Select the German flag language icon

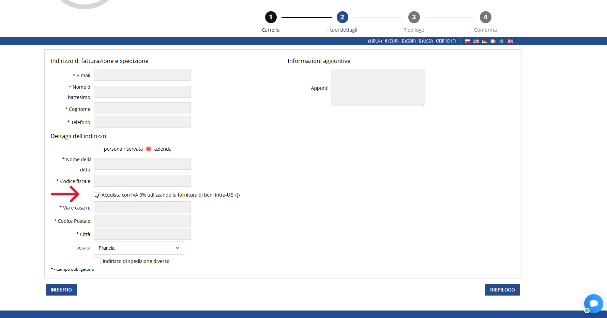(x=484, y=41)
